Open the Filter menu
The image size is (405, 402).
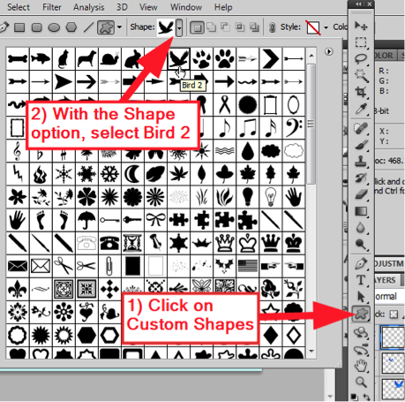click(x=52, y=7)
